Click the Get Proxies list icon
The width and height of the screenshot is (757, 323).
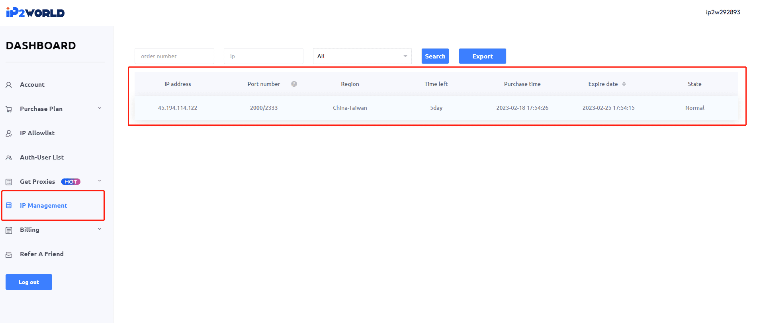point(9,182)
